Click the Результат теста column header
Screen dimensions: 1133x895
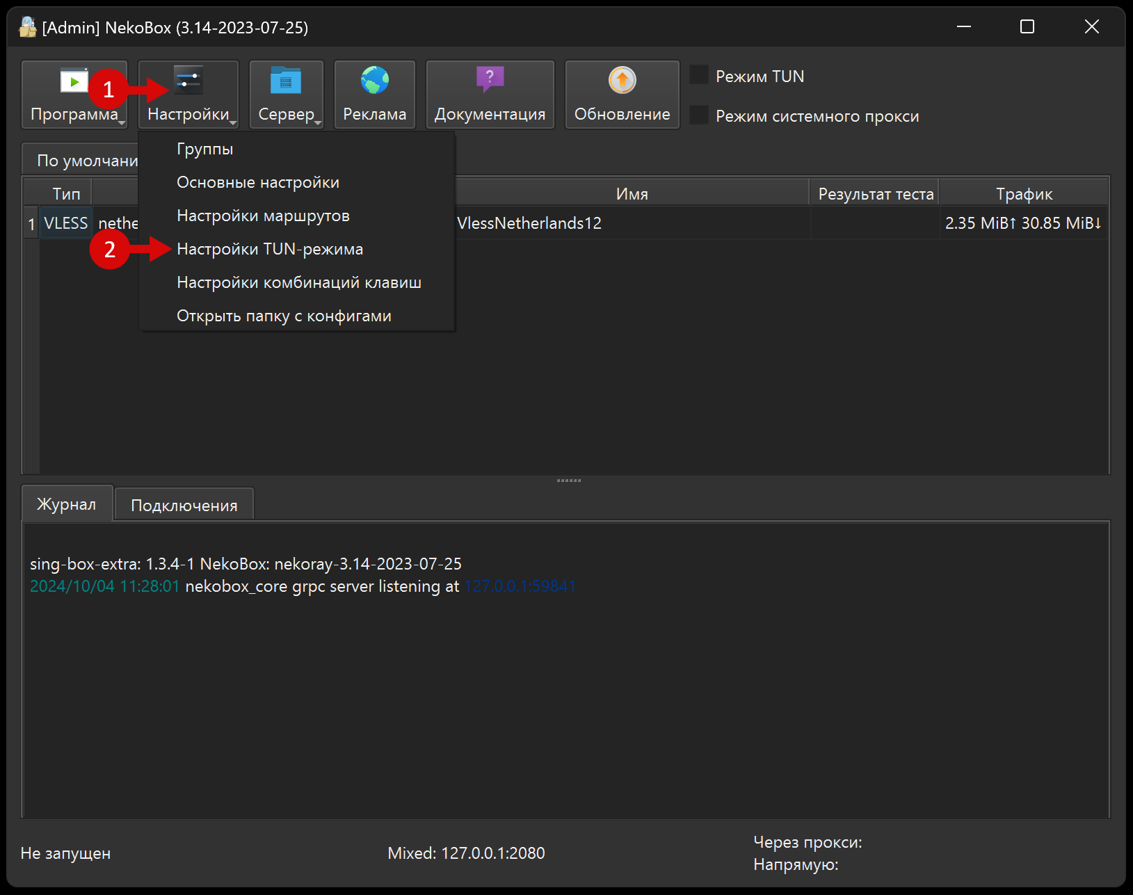[x=875, y=194]
